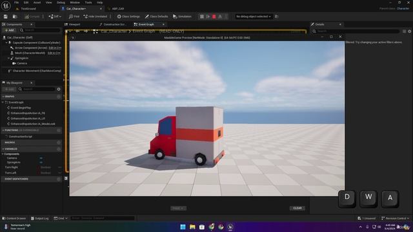The image size is (413, 232).
Task: Click the eject from player icon
Action: point(220,17)
